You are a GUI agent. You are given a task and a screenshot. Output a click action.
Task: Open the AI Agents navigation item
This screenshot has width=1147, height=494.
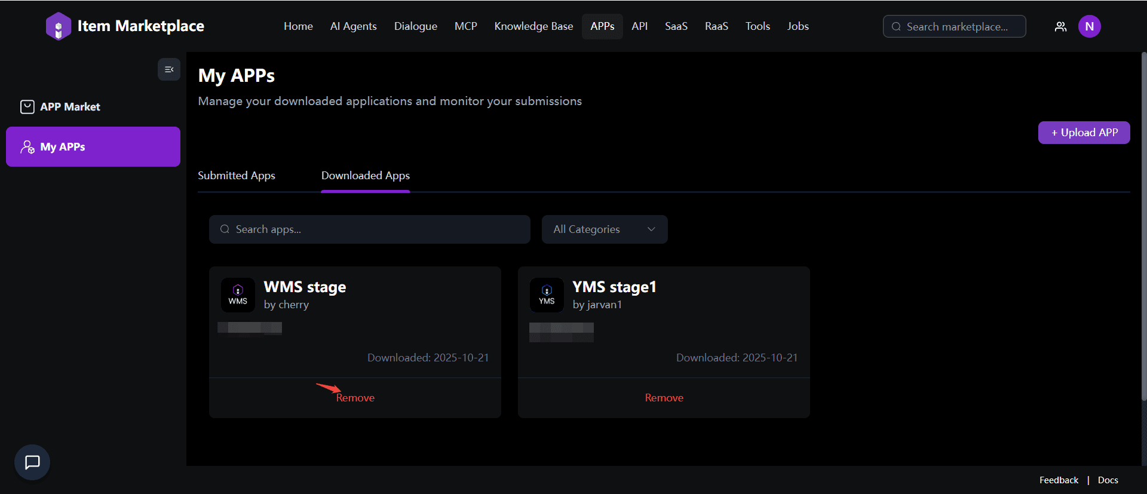click(x=353, y=26)
